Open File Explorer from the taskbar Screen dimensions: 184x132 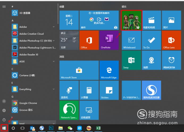pyautogui.click(x=61, y=128)
